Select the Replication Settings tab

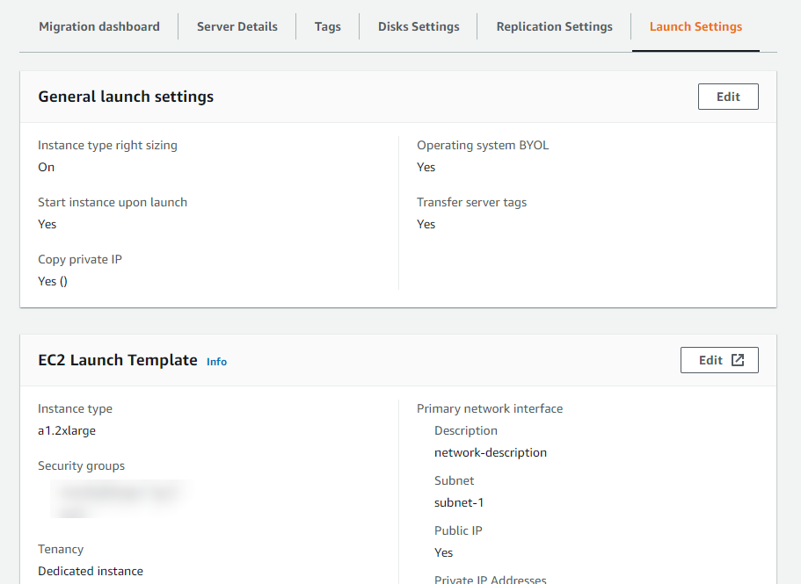(554, 26)
